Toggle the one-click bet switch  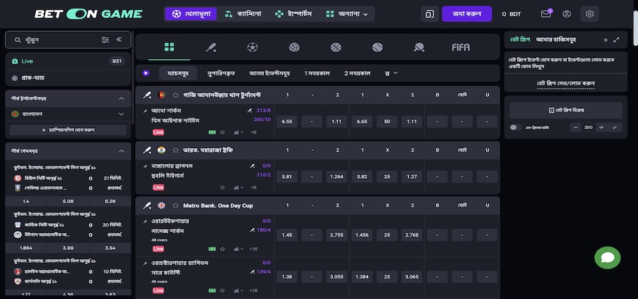514,127
